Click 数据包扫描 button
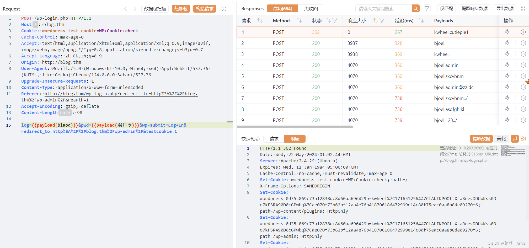This screenshot has width=529, height=248. pyautogui.click(x=155, y=9)
